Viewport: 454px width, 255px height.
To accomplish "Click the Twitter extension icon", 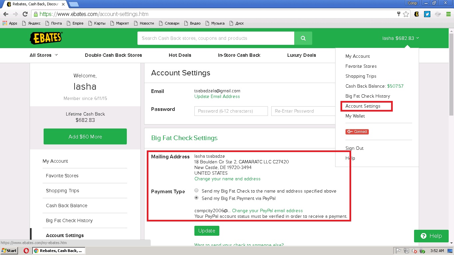I will coord(427,14).
